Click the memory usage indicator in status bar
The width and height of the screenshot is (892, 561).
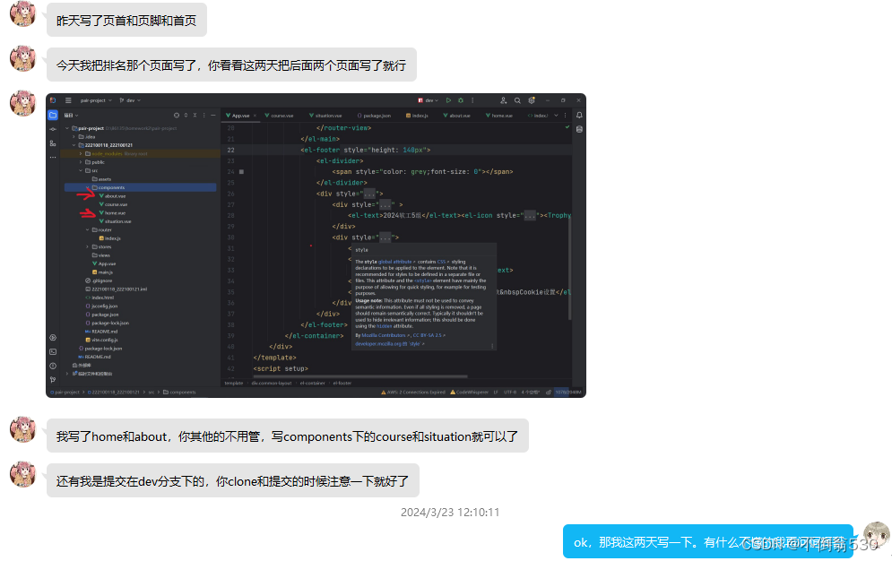[x=568, y=393]
